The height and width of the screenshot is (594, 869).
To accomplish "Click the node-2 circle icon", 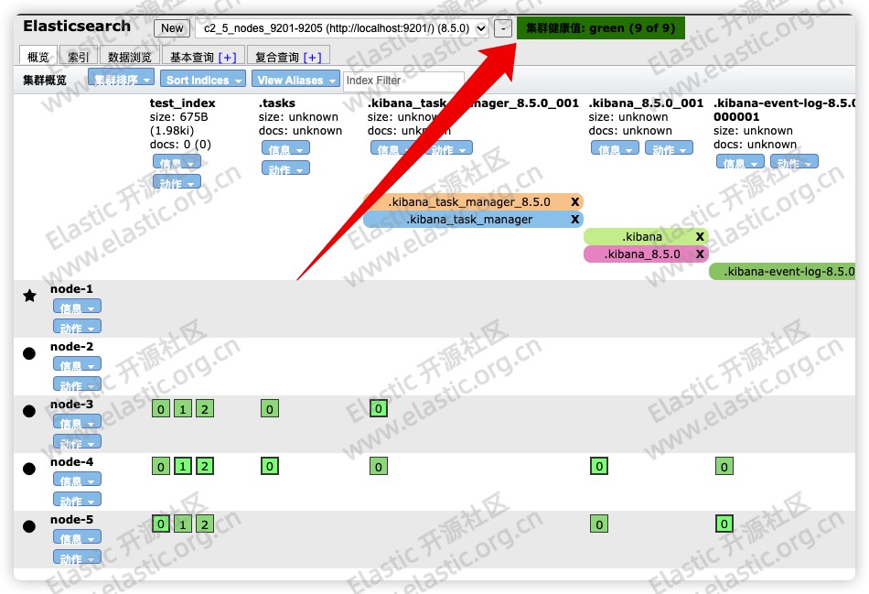I will (29, 353).
